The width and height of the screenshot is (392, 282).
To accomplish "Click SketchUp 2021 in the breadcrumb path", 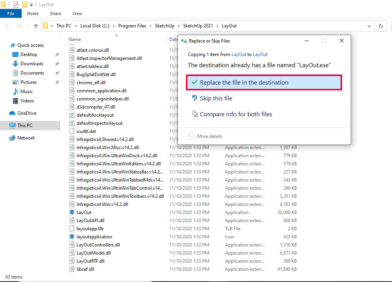I will click(x=197, y=26).
